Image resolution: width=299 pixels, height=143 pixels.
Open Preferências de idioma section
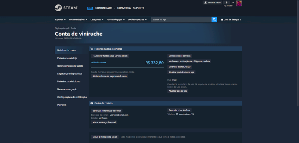69,82
